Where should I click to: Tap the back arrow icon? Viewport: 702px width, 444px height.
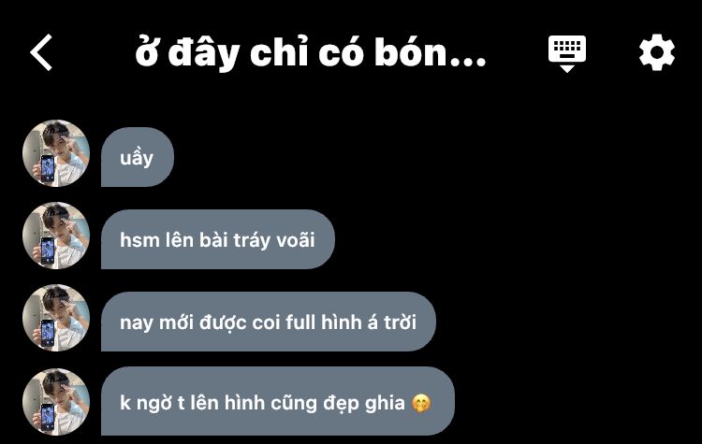(41, 52)
